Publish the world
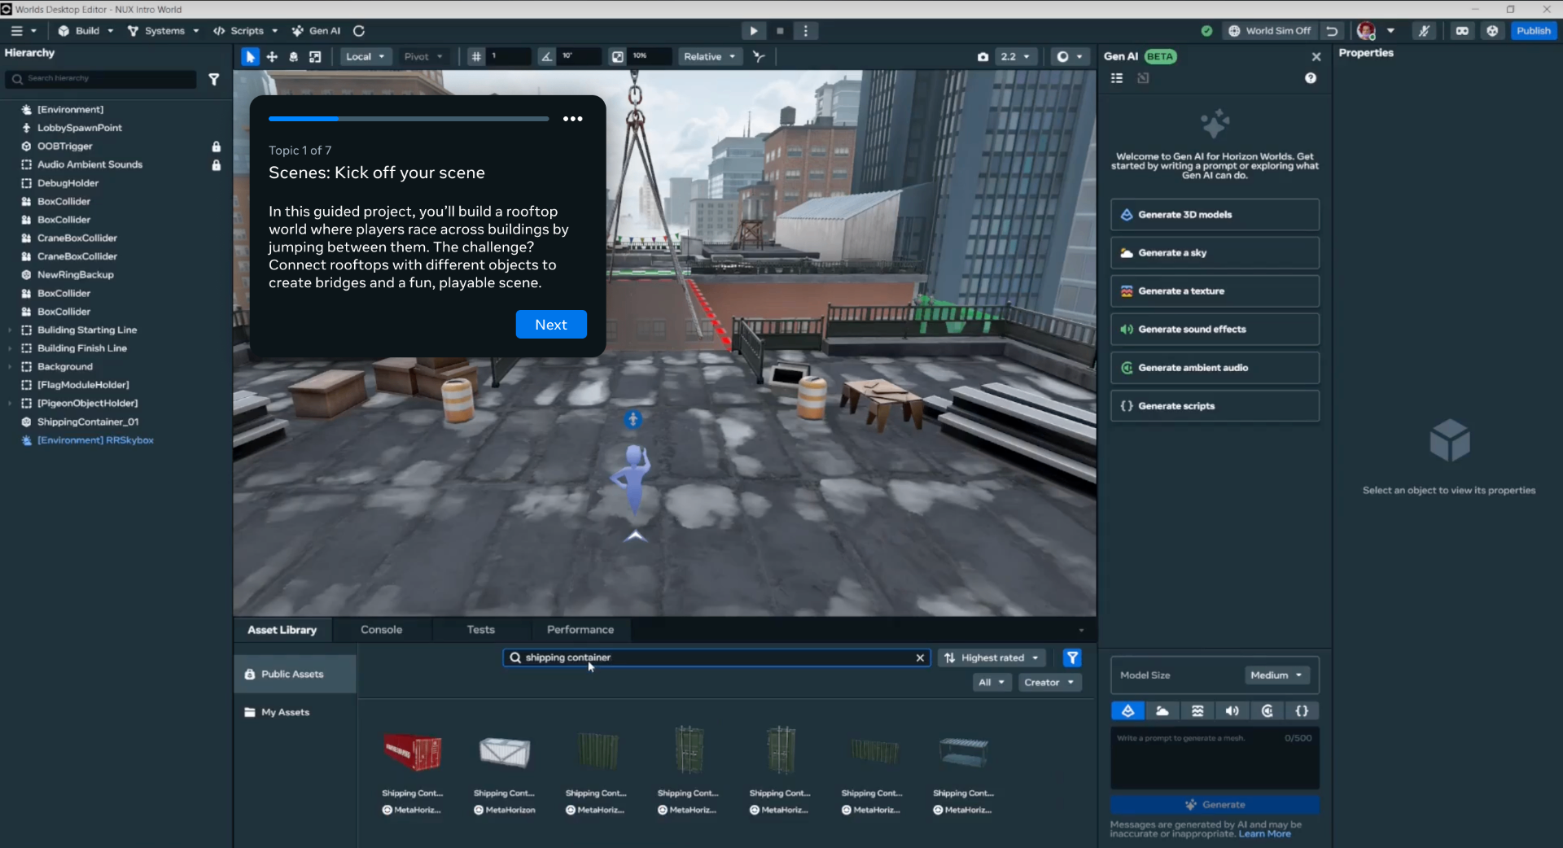 [1534, 31]
